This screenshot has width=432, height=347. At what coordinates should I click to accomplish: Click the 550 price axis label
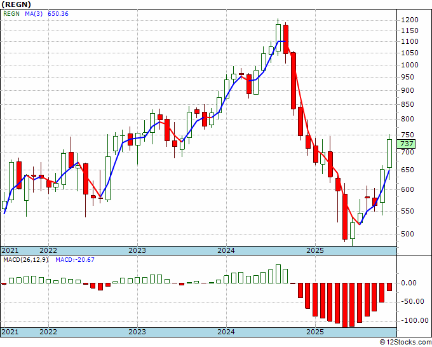tap(408, 211)
